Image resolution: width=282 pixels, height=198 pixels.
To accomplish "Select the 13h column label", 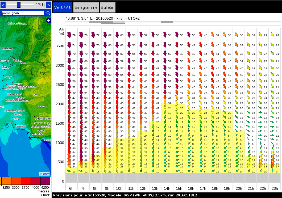I will [x=155, y=188].
